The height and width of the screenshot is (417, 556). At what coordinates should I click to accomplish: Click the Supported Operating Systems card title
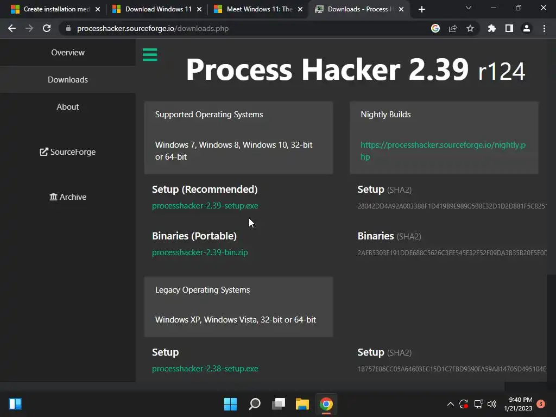209,115
